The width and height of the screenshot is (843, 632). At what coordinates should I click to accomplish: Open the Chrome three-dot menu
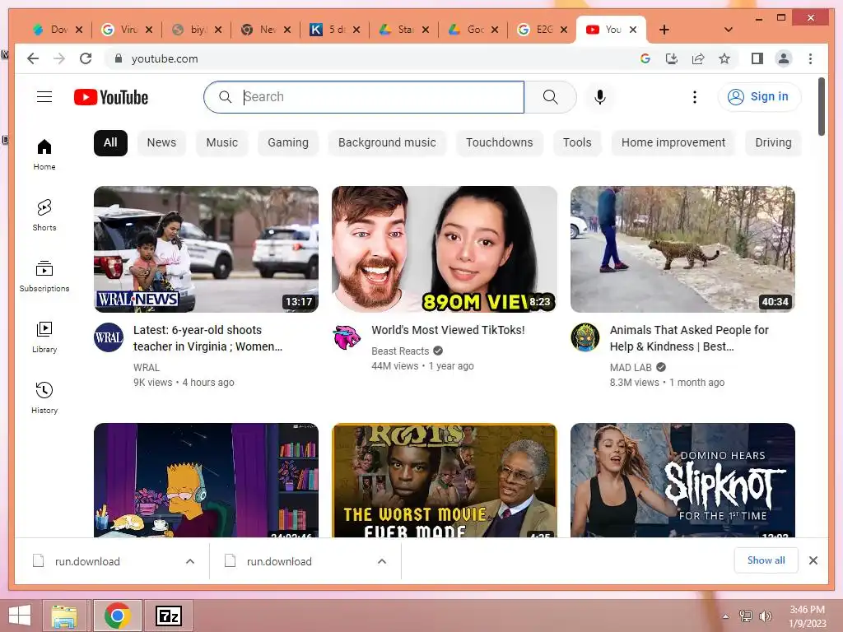coord(810,58)
